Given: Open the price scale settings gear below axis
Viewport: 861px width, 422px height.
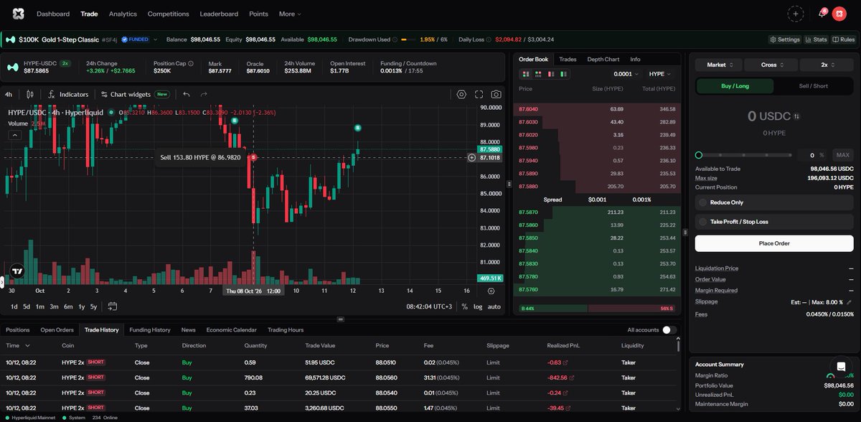Looking at the screenshot, I should [x=491, y=291].
